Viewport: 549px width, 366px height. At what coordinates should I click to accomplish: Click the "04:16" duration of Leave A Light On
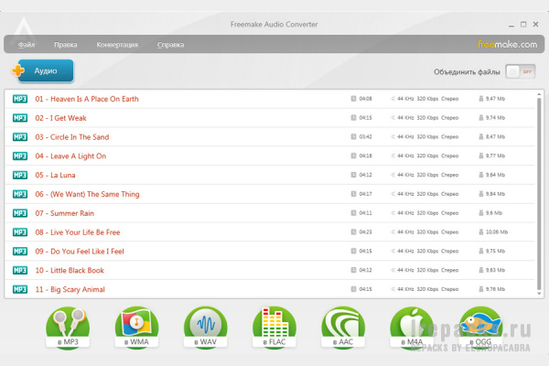365,156
